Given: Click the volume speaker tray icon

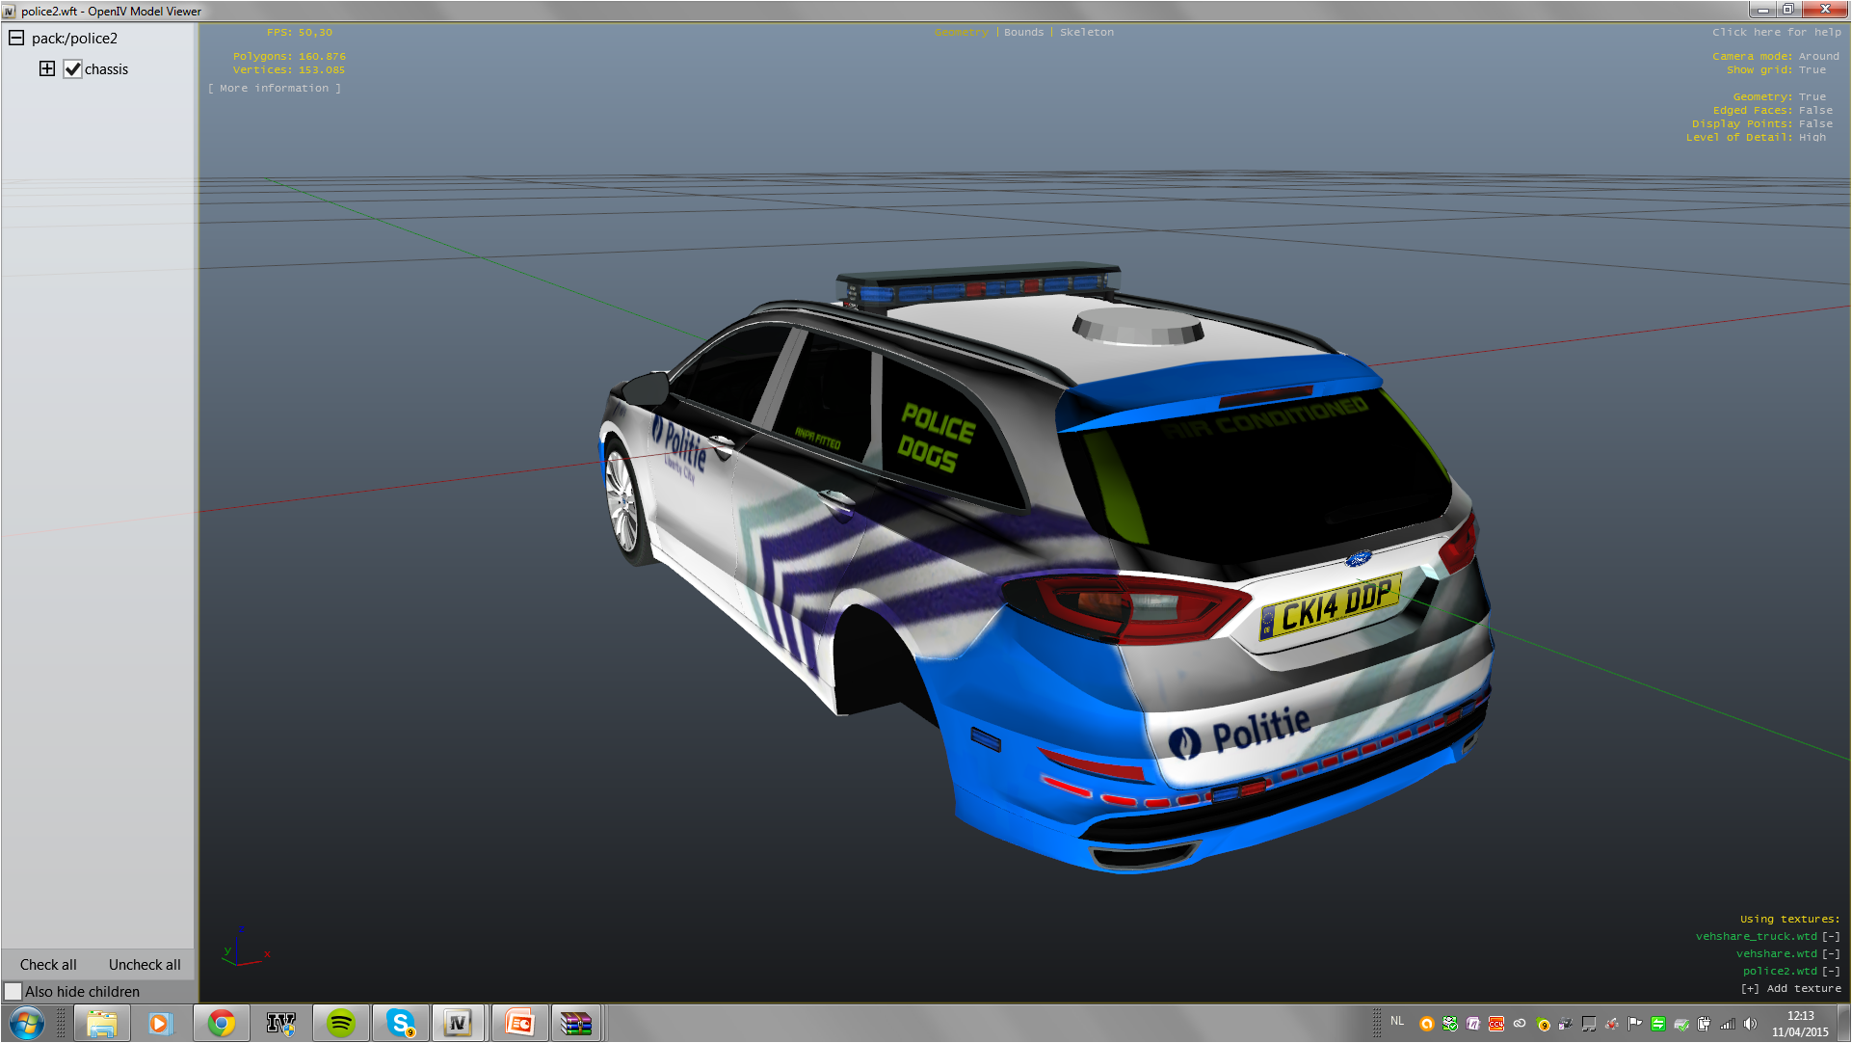Looking at the screenshot, I should click(x=1751, y=1024).
